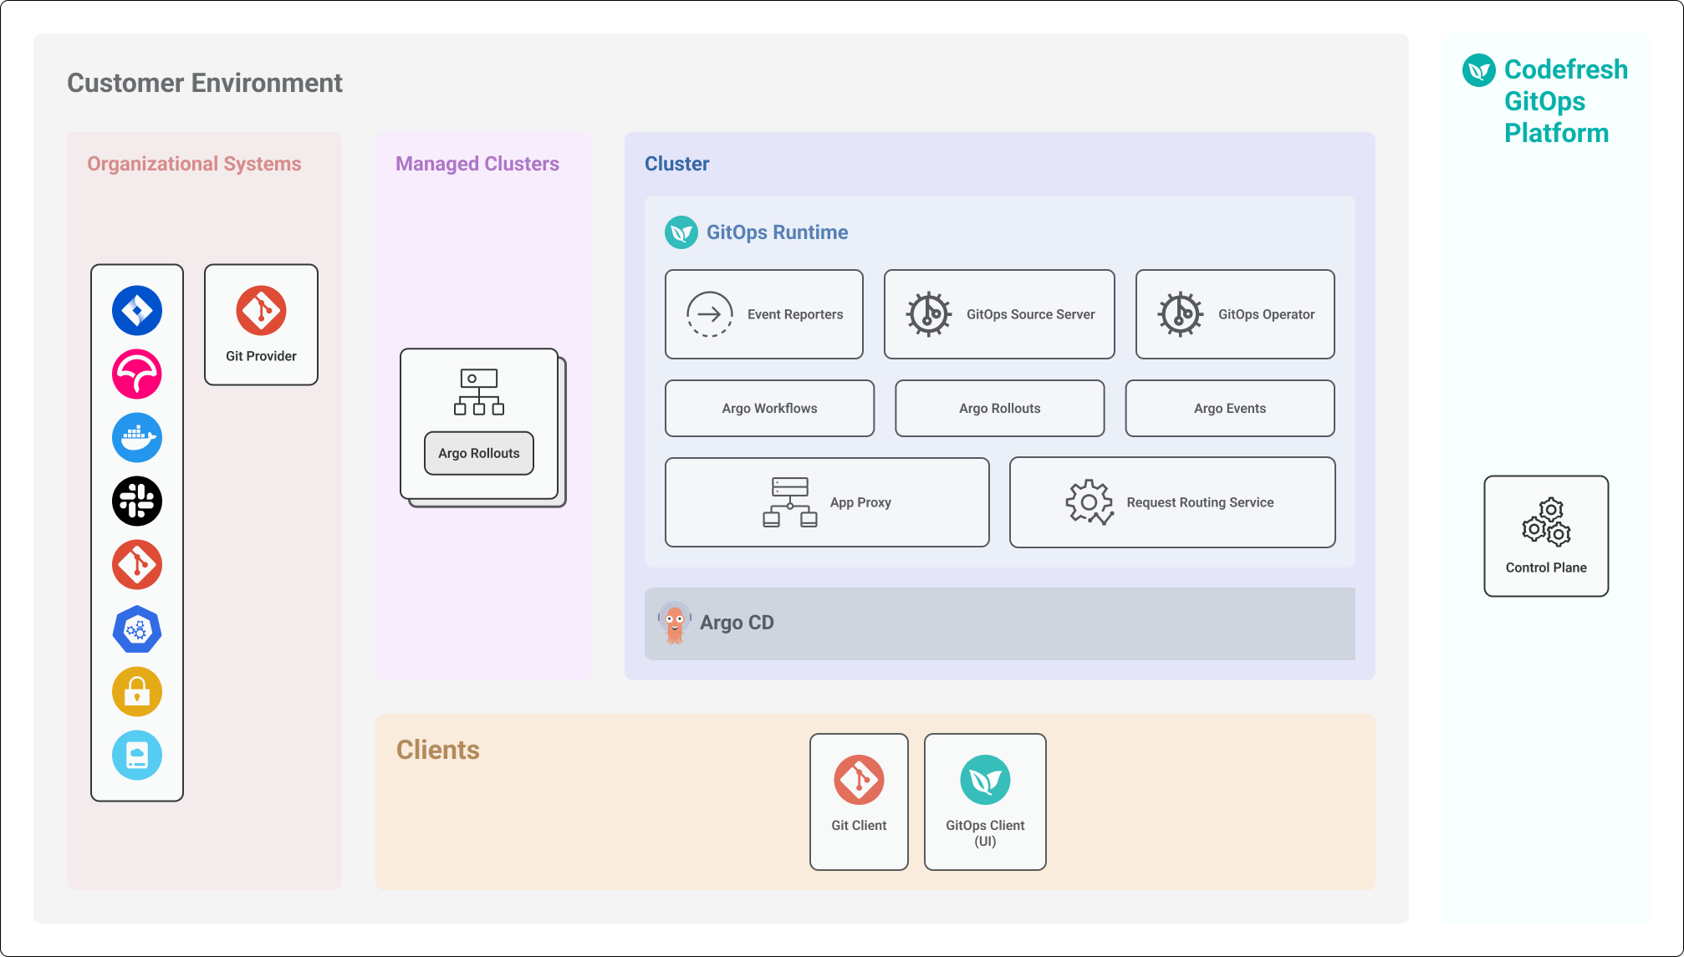Image resolution: width=1684 pixels, height=957 pixels.
Task: Click the GitOps Operator box
Action: [1234, 314]
